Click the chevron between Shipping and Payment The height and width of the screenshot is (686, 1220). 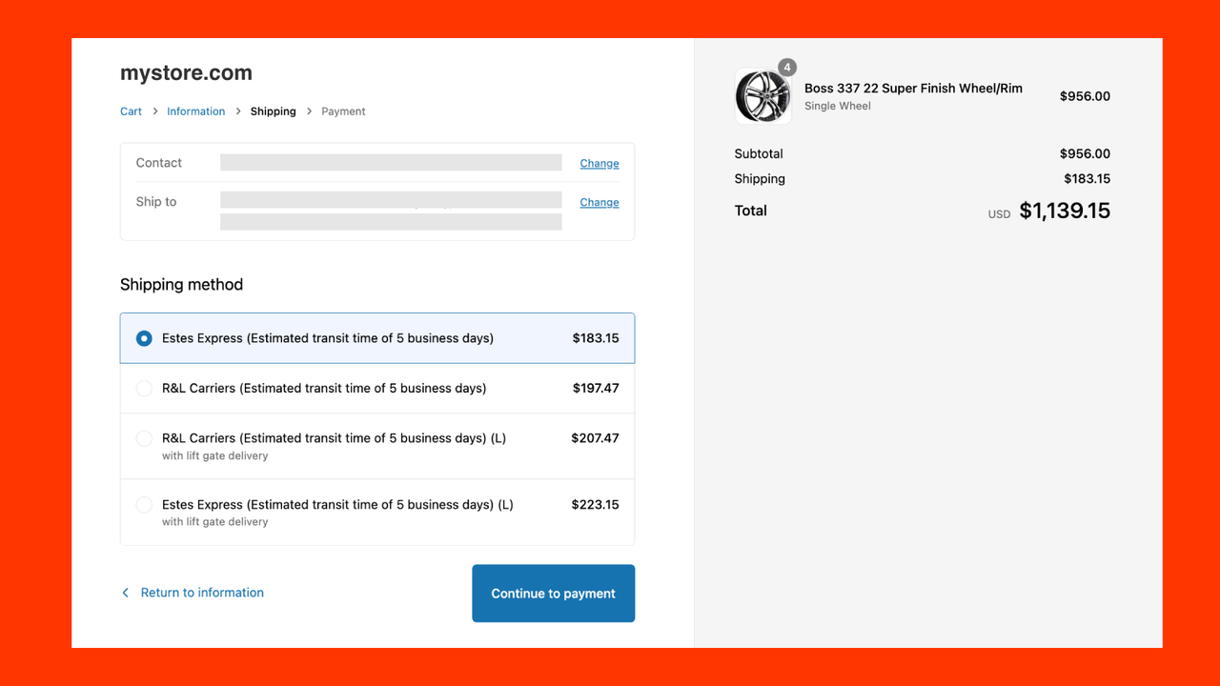pos(309,111)
